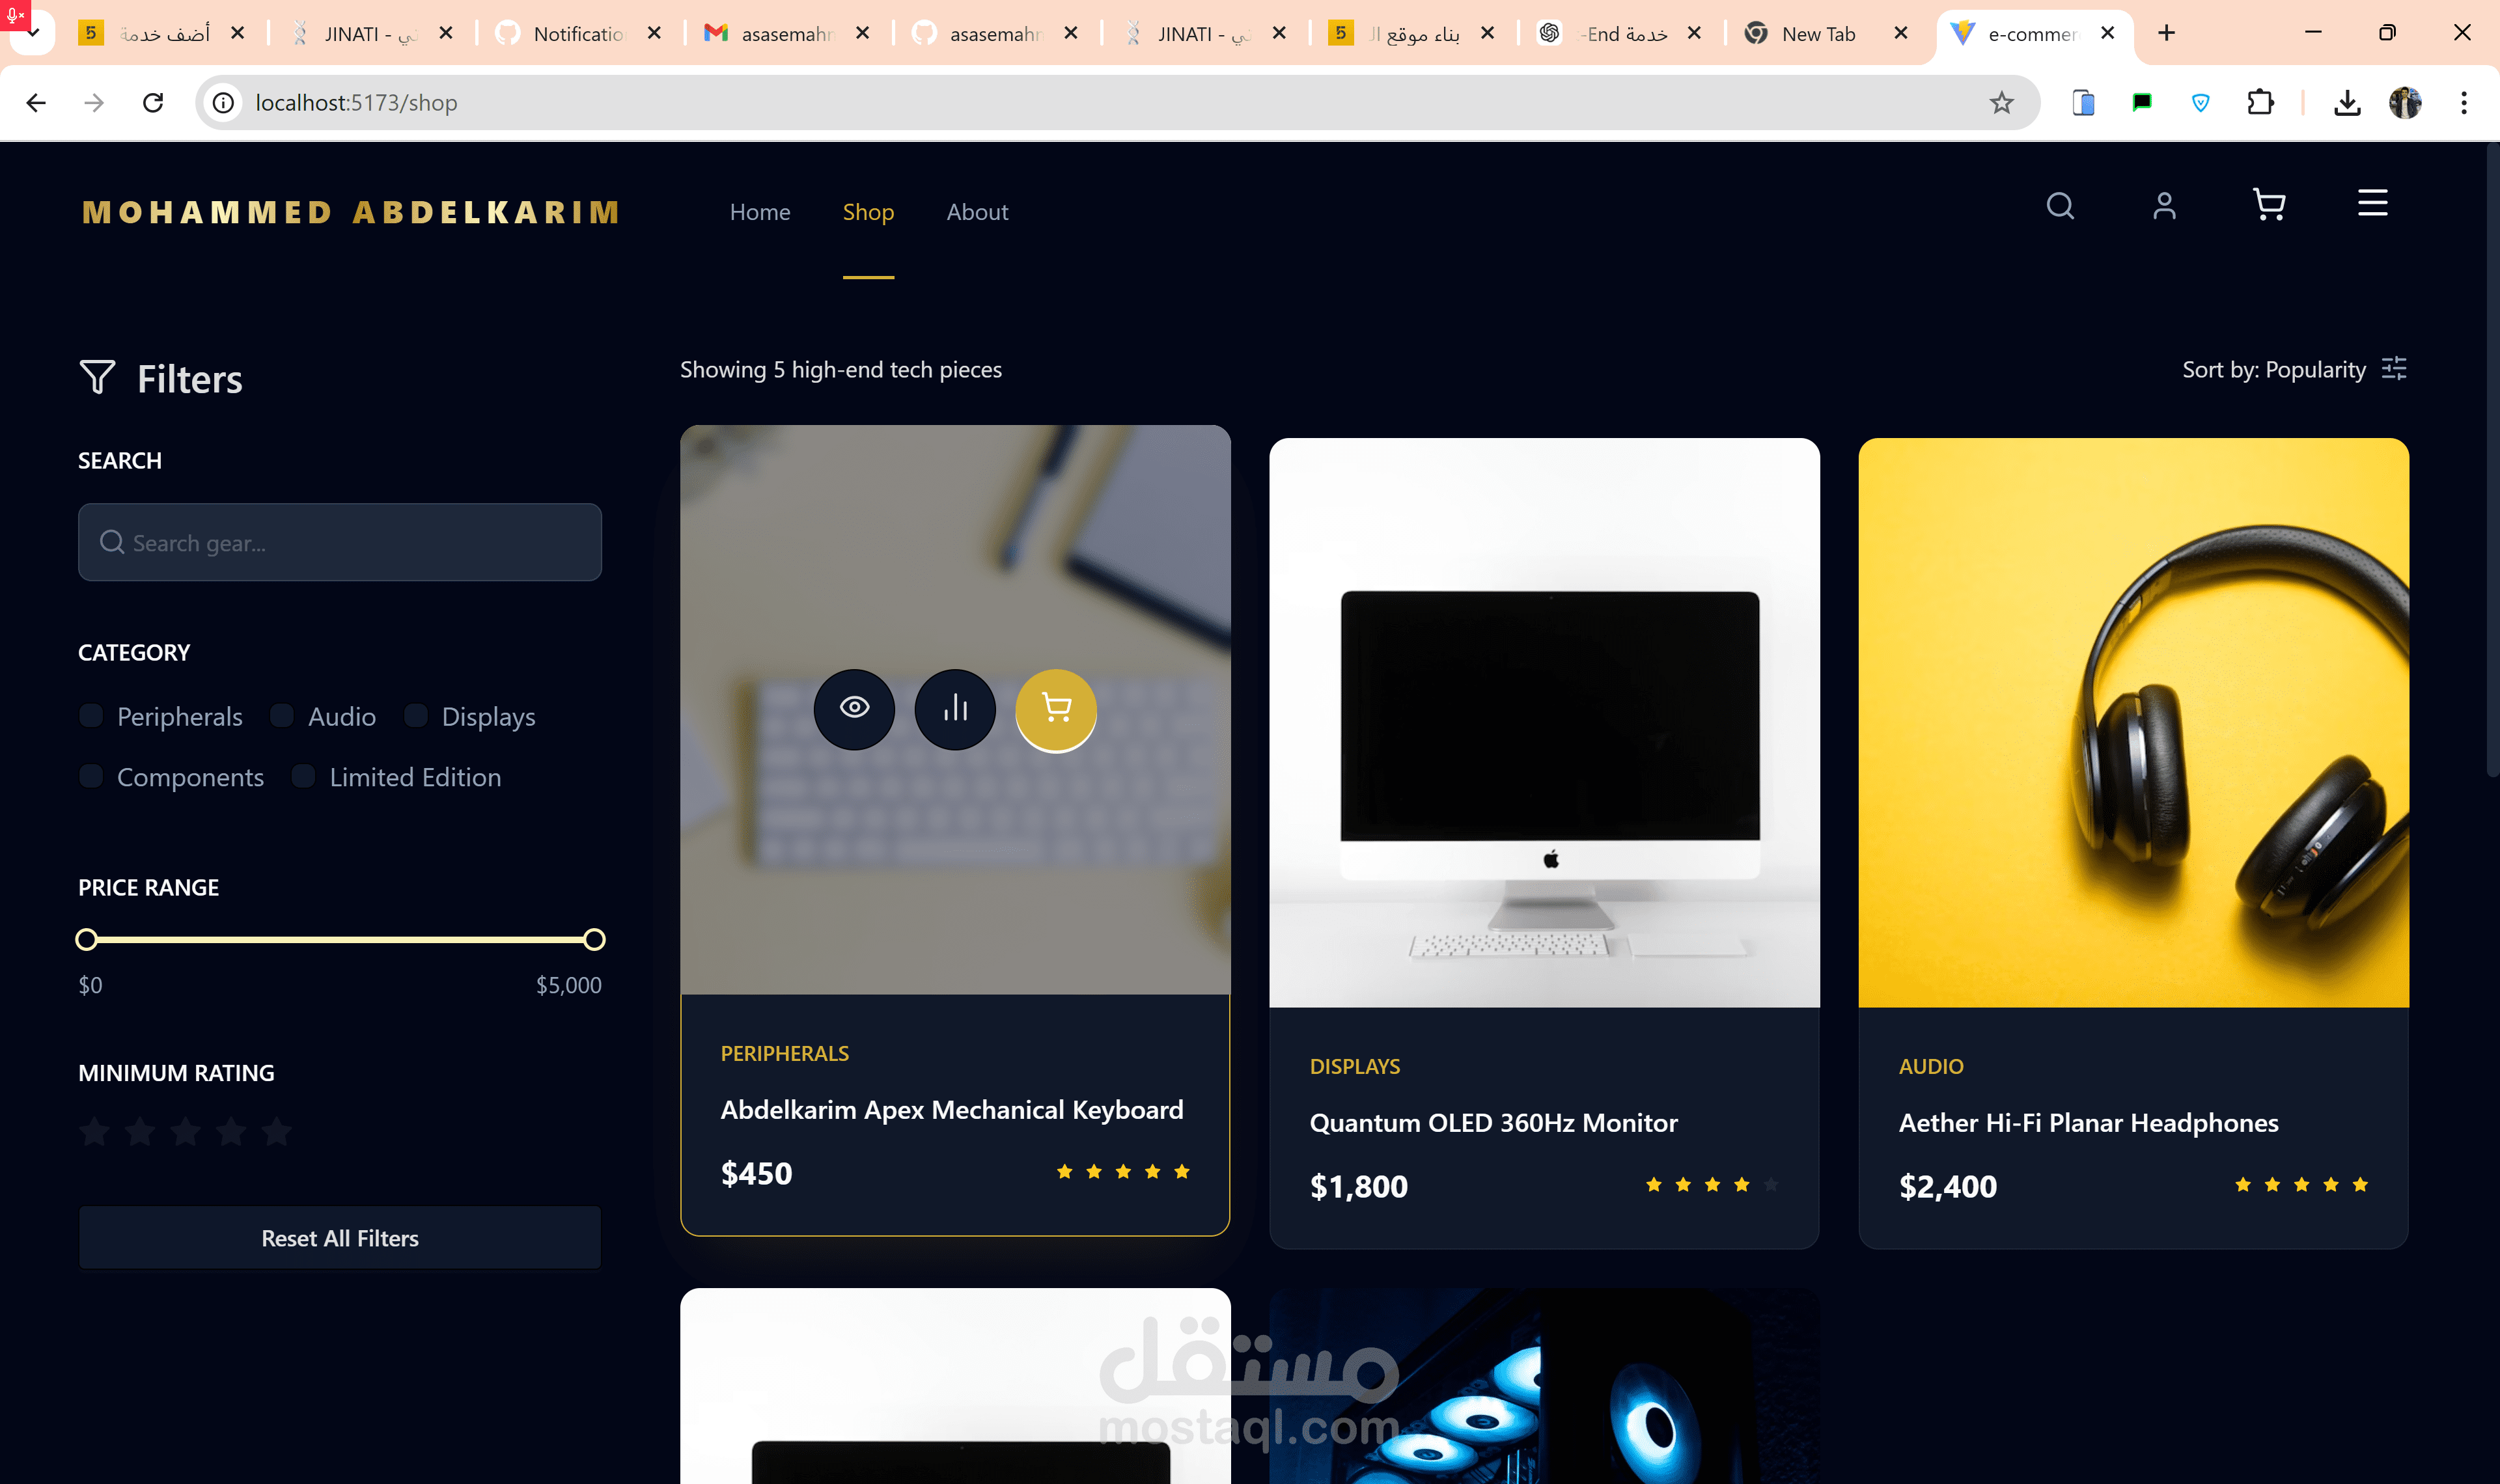Open the tab search dropdown arrow
2500x1484 pixels.
pos(33,34)
